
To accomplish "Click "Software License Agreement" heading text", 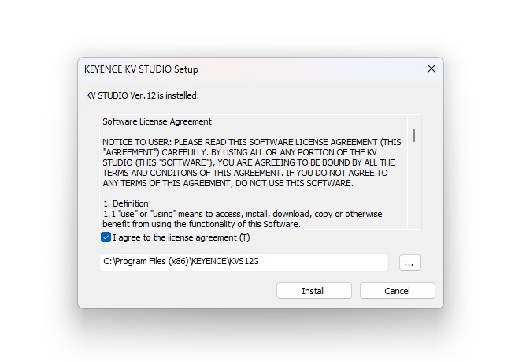I will (x=157, y=121).
